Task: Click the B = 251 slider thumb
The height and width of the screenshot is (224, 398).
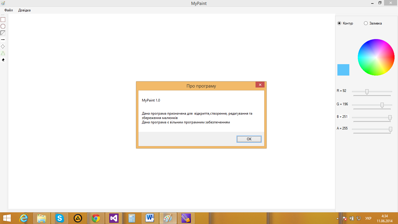Action: pos(390,118)
